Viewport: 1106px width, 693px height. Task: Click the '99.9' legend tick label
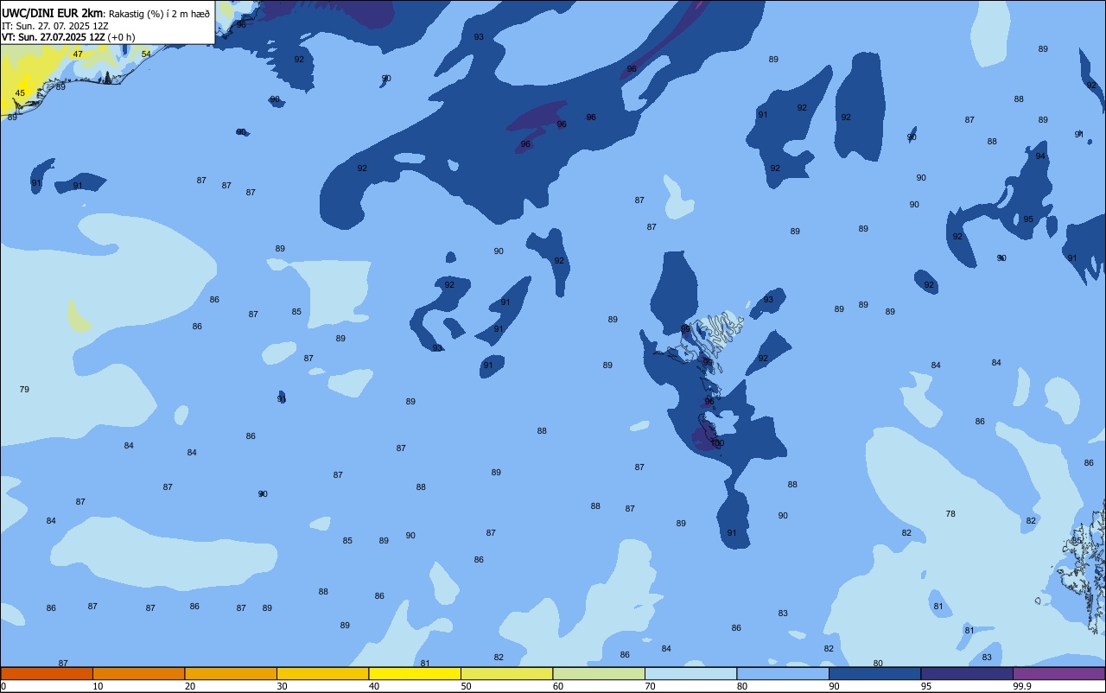(1022, 686)
